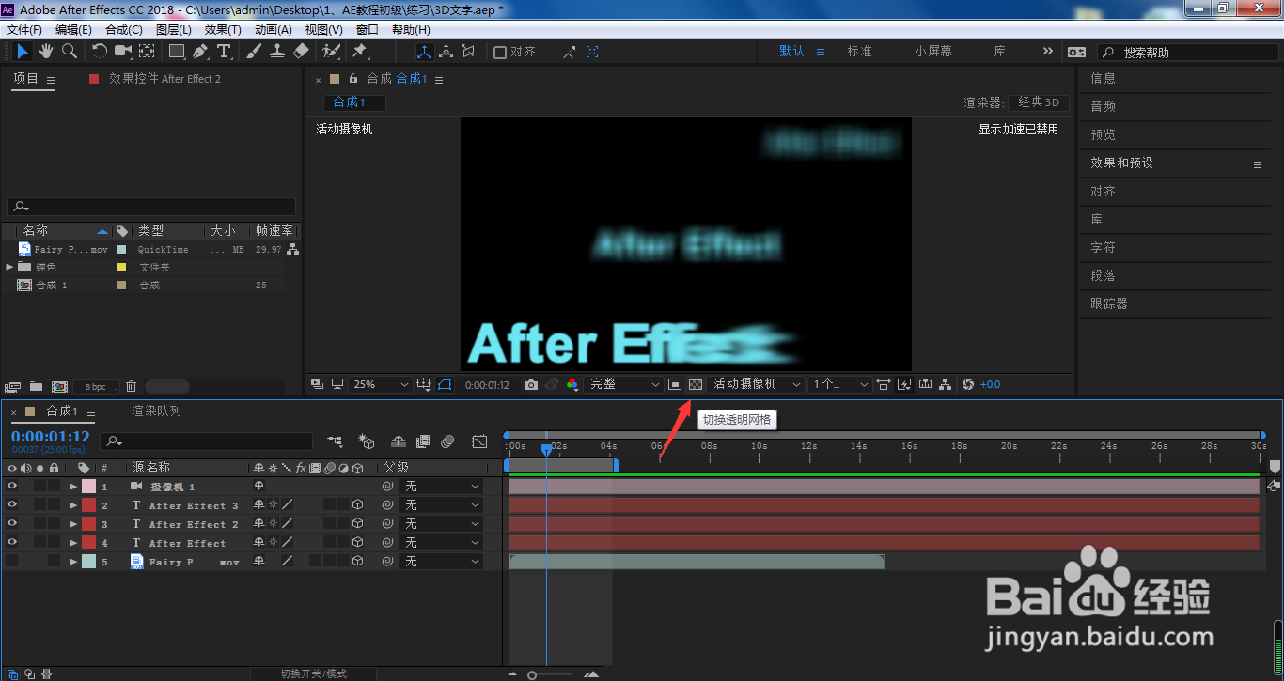This screenshot has height=681, width=1284.
Task: Open the 效果和预设 panel
Action: pos(1121,163)
